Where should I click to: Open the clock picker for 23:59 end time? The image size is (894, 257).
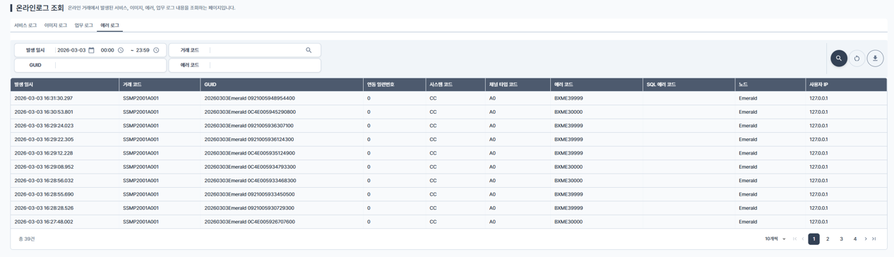pyautogui.click(x=156, y=50)
